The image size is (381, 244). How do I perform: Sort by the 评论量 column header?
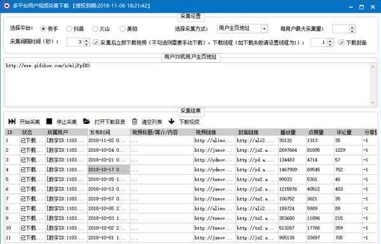tap(348, 132)
